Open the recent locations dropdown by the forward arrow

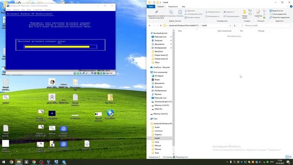(157, 26)
